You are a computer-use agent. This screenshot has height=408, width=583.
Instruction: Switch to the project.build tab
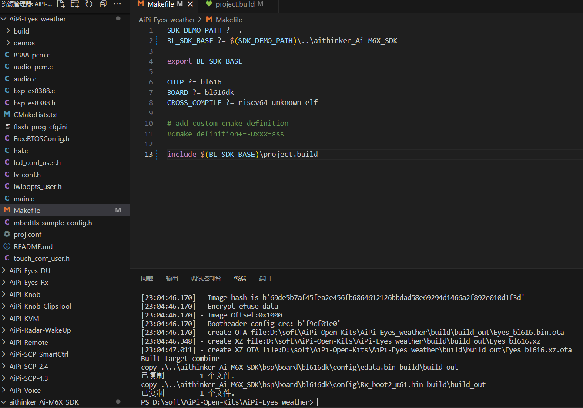pyautogui.click(x=235, y=4)
